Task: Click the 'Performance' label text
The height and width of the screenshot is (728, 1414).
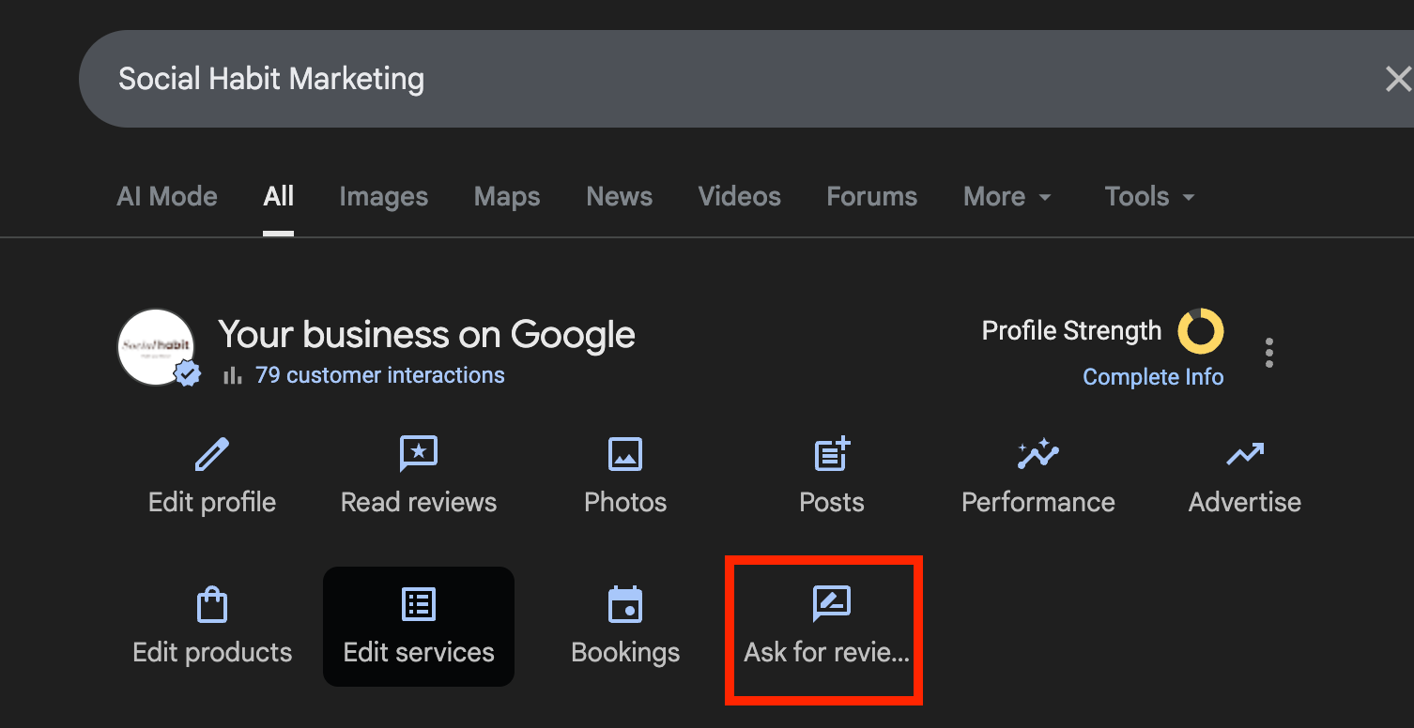Action: [x=1038, y=502]
